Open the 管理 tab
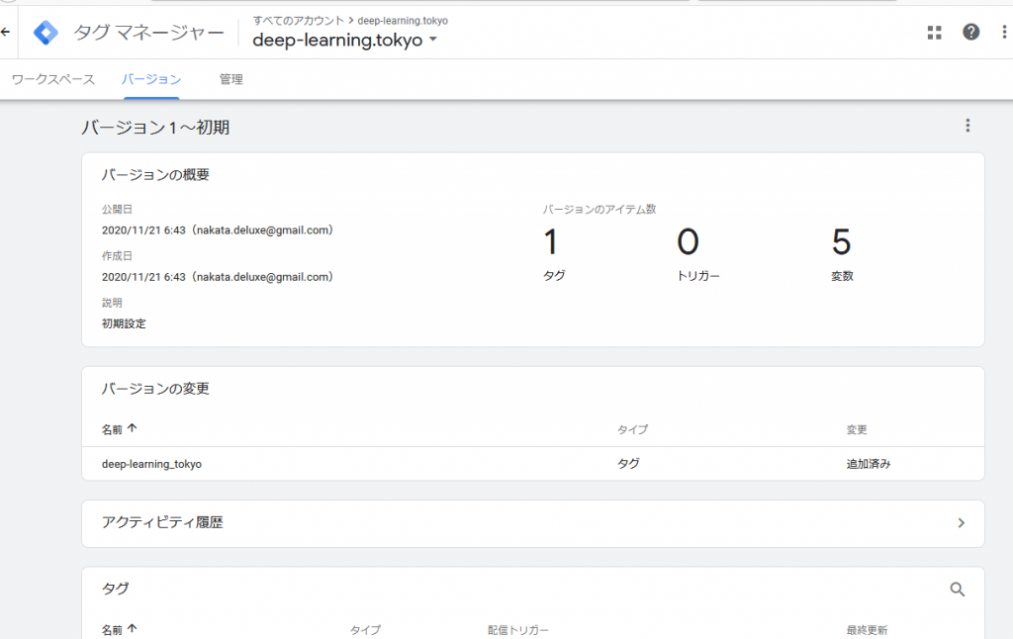The height and width of the screenshot is (639, 1013). coord(230,79)
